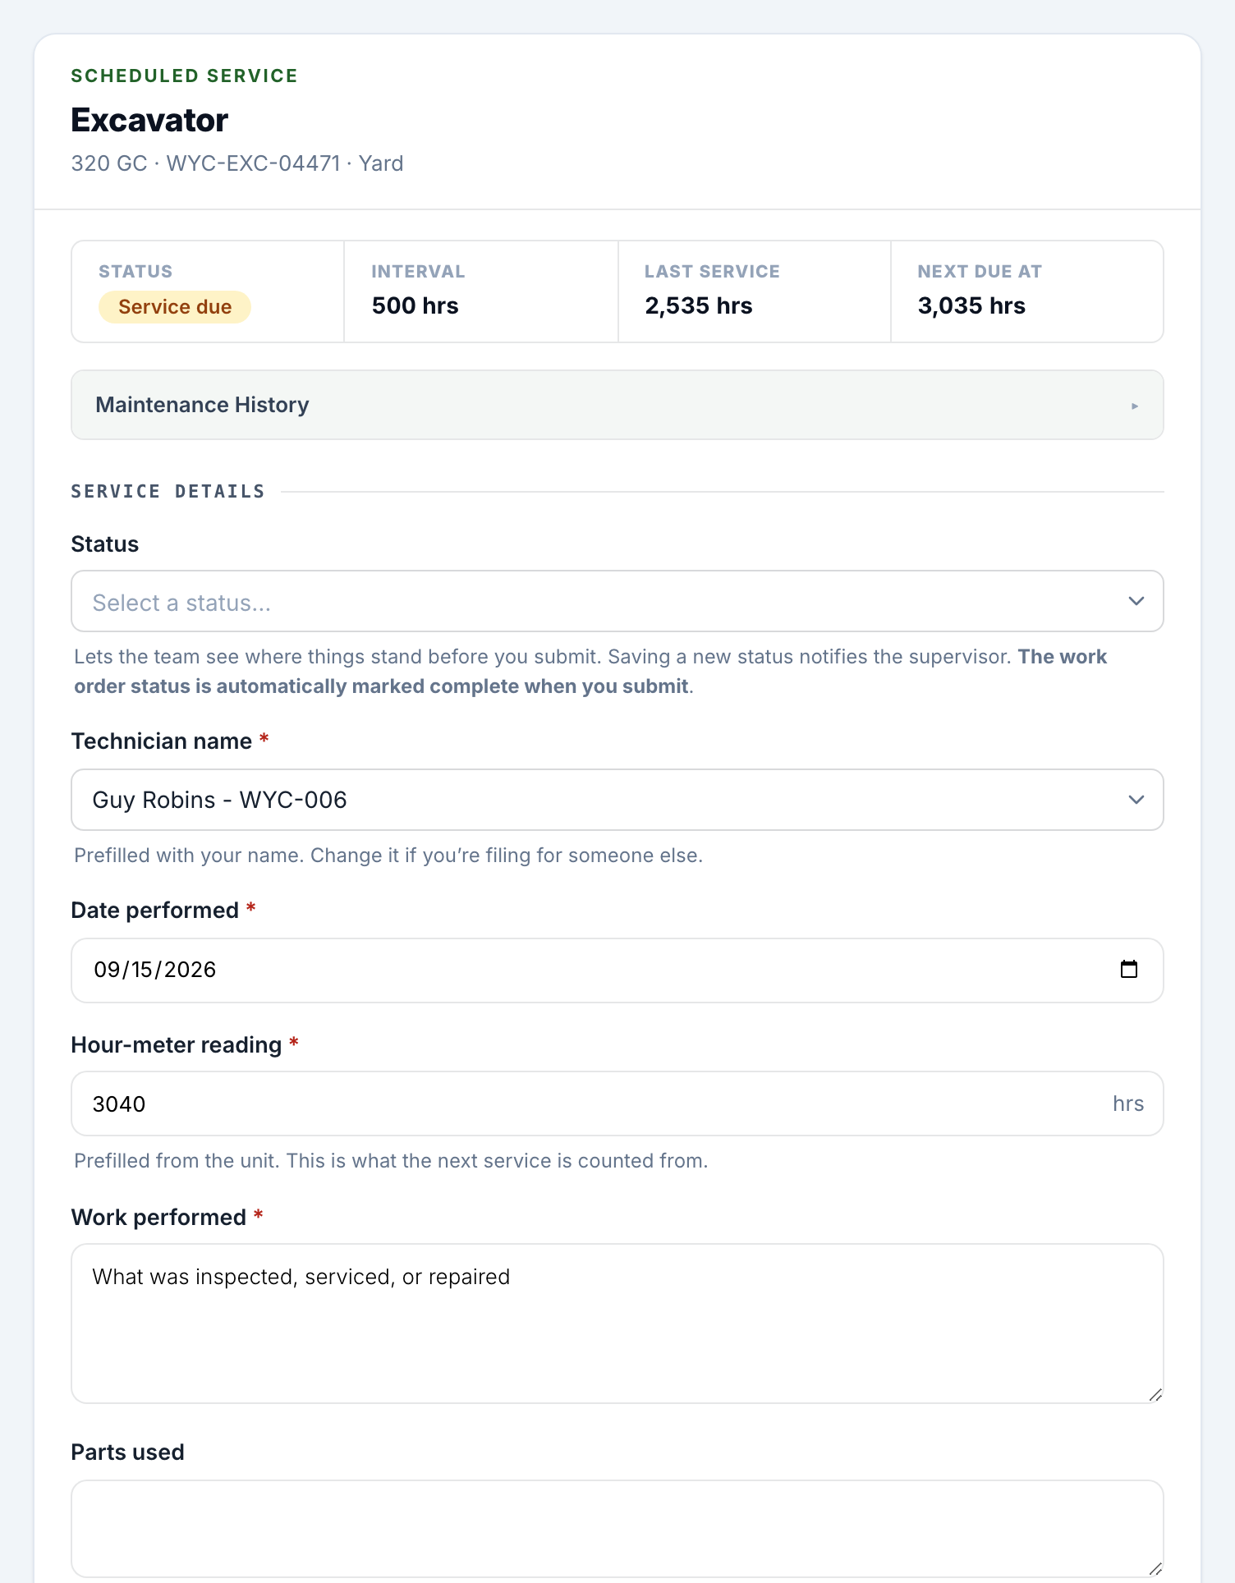Click the hrs unit suffix in hour-meter field
The image size is (1235, 1583).
click(1128, 1104)
